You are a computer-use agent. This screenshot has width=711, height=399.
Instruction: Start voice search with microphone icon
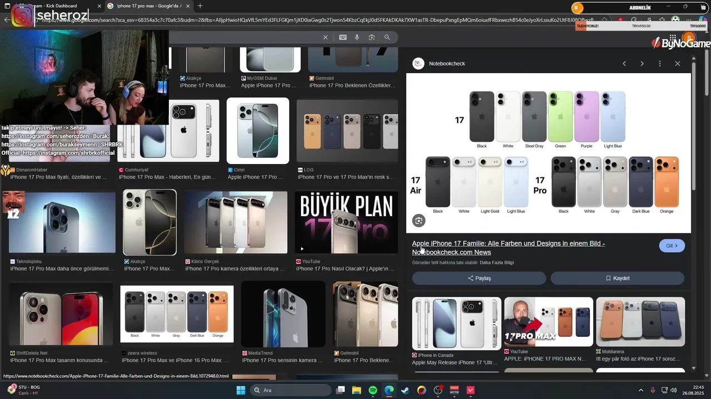coord(357,37)
